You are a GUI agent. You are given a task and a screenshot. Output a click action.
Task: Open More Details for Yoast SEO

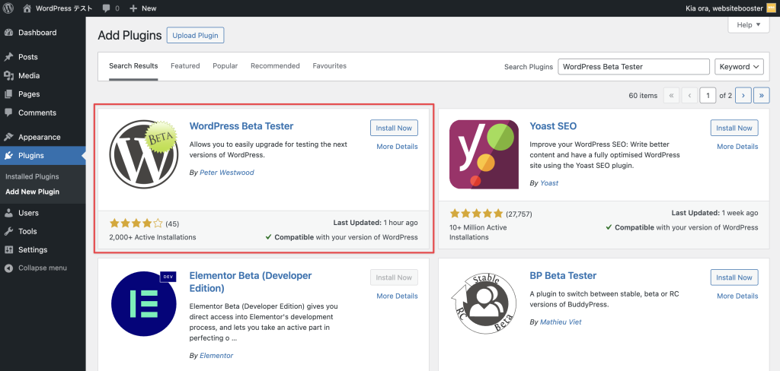tap(737, 147)
